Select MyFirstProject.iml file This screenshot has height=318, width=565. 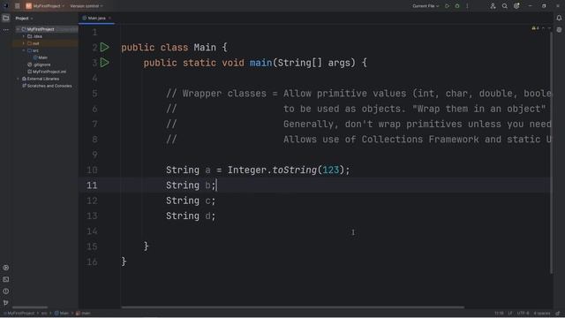click(x=47, y=72)
